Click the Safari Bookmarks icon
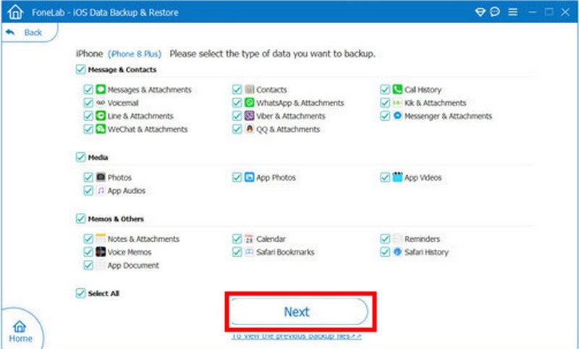The width and height of the screenshot is (579, 349). point(250,252)
